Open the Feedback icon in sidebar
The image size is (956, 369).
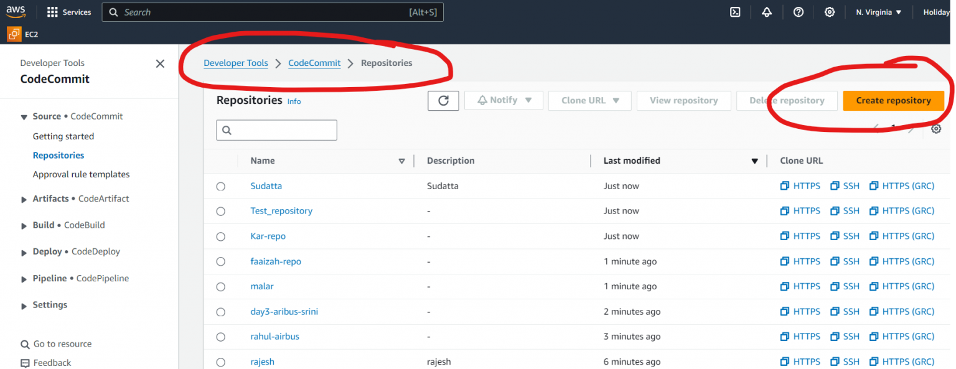25,363
